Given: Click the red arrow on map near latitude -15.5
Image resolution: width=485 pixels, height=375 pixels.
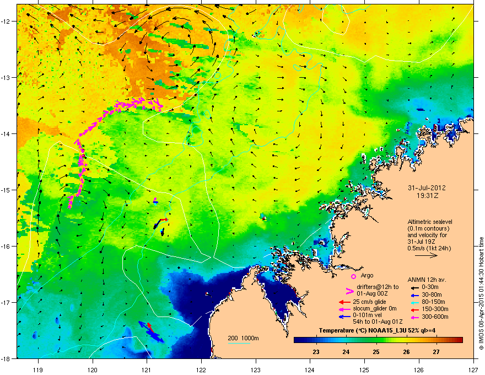Looking at the screenshot, I should click(164, 219).
